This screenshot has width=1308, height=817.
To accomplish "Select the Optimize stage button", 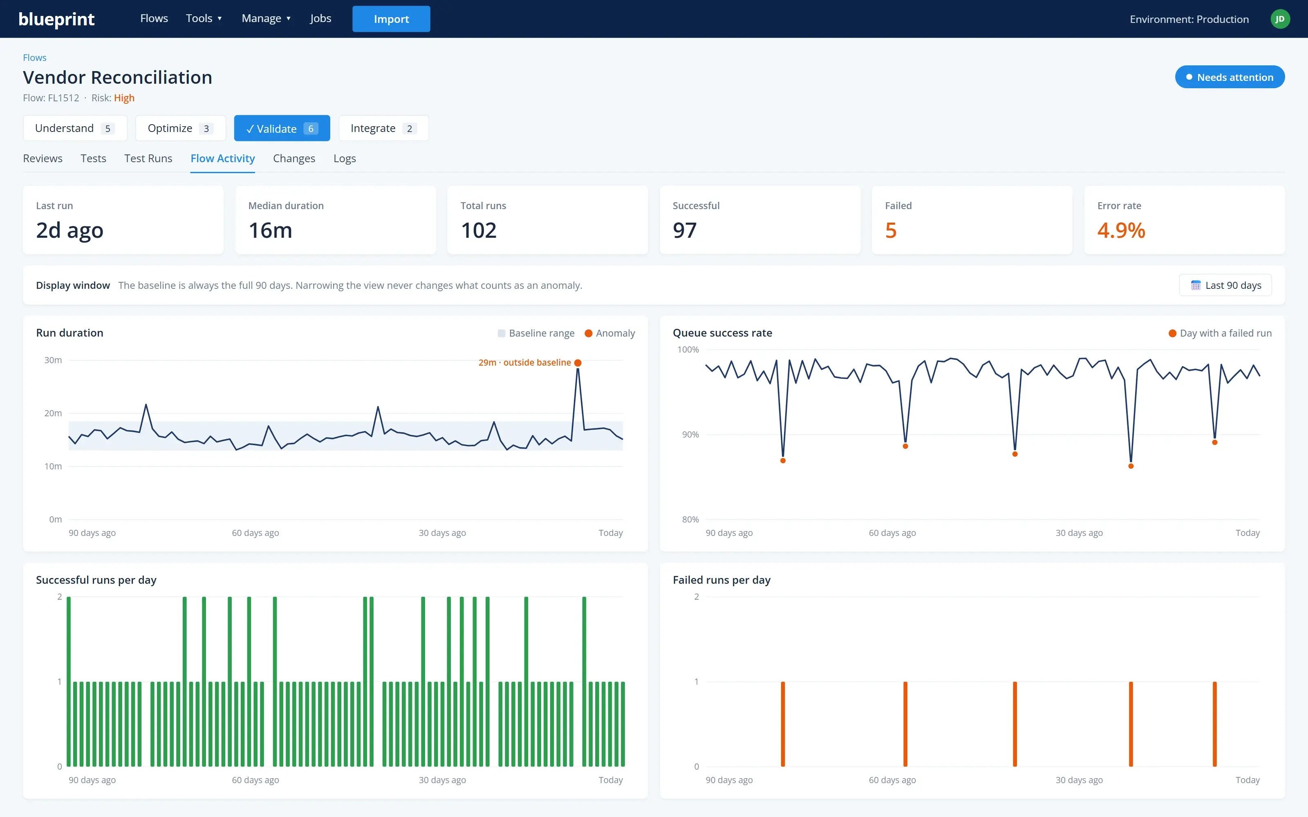I will pyautogui.click(x=181, y=128).
